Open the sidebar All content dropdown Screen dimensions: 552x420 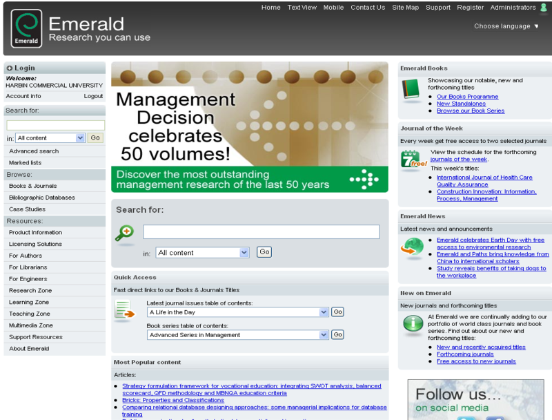50,137
